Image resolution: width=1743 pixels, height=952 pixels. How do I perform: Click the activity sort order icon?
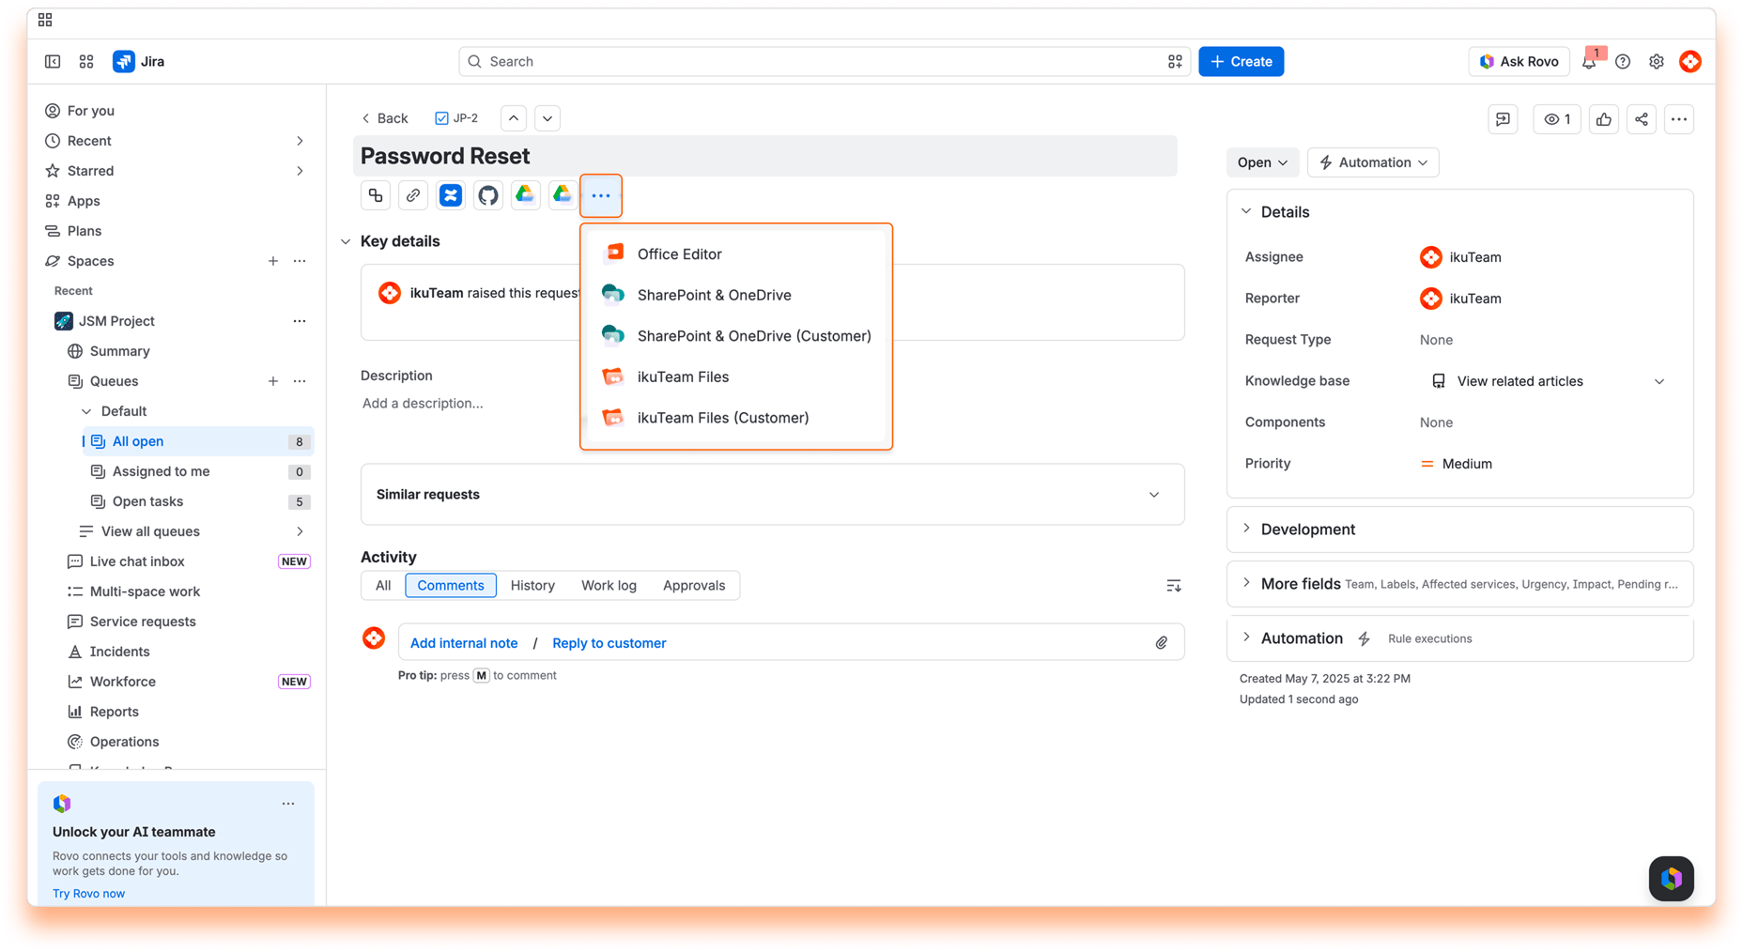tap(1174, 586)
